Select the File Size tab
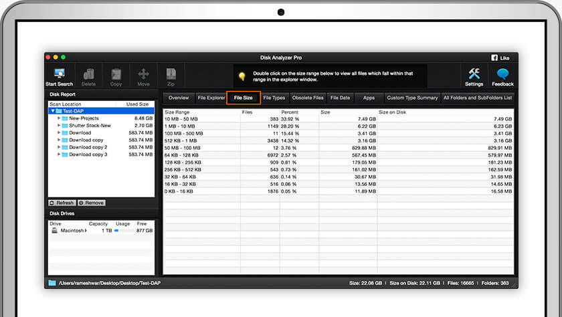 [x=244, y=98]
